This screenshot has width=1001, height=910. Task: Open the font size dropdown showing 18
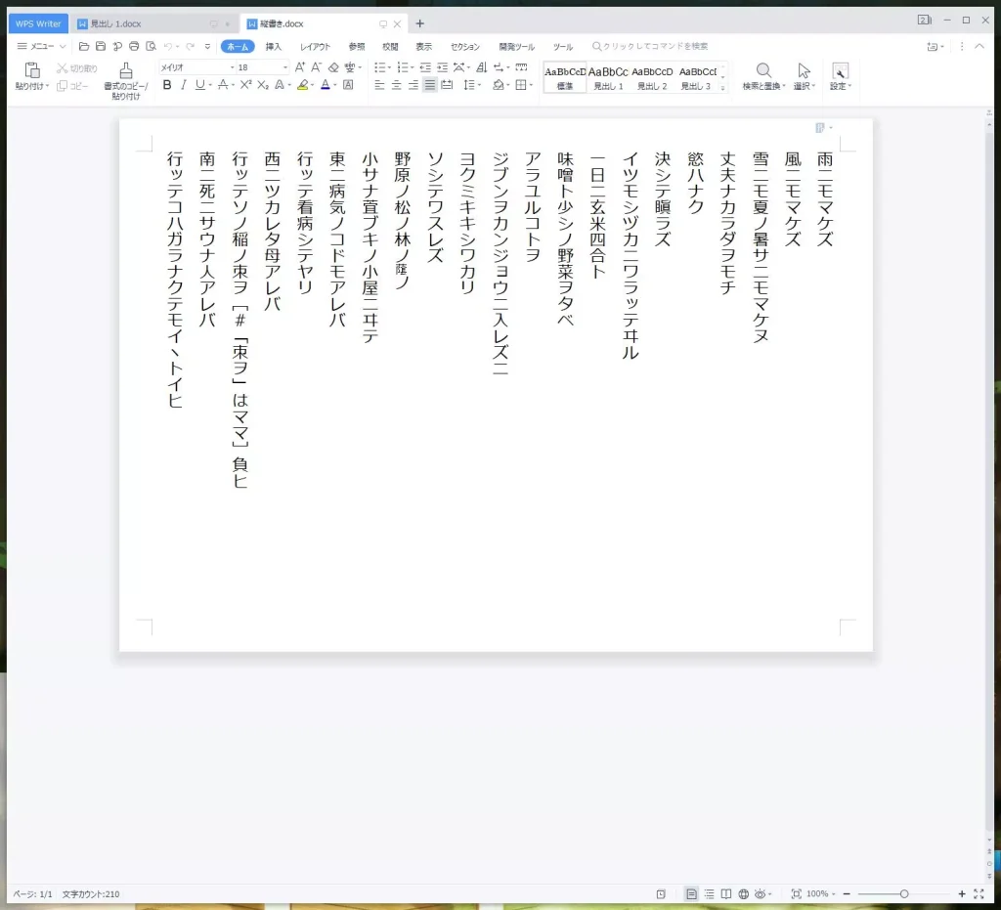(259, 67)
